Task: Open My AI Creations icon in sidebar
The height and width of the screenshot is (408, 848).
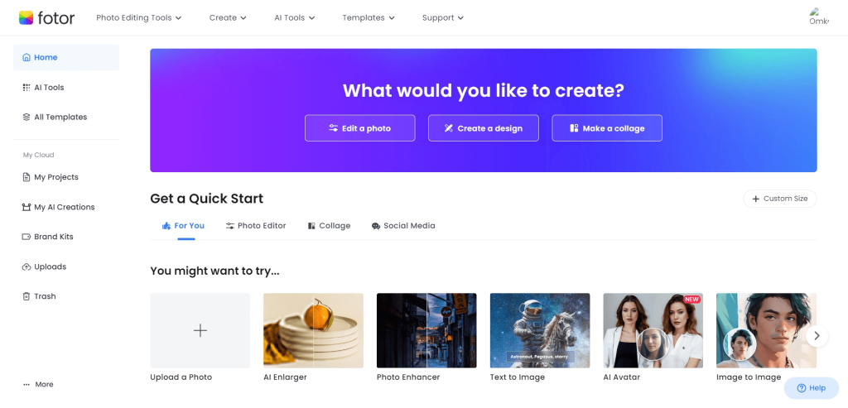Action: click(x=26, y=207)
